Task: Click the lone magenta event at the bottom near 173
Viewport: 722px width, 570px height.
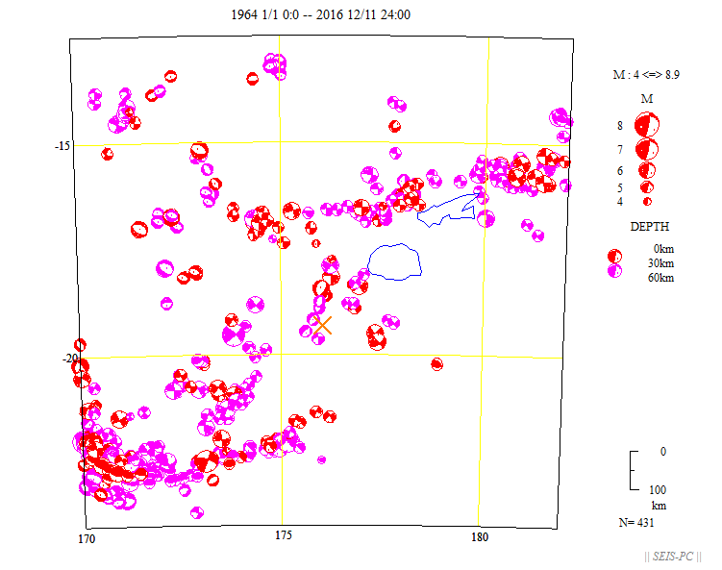Action: pyautogui.click(x=197, y=512)
